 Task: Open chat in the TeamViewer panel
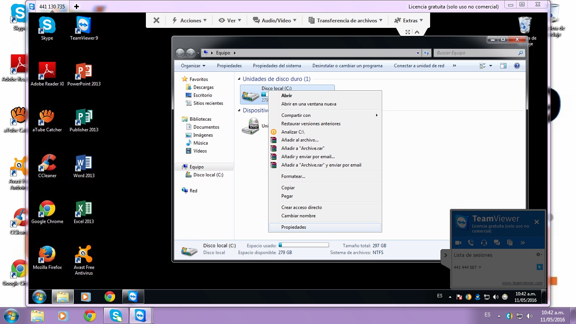(497, 243)
